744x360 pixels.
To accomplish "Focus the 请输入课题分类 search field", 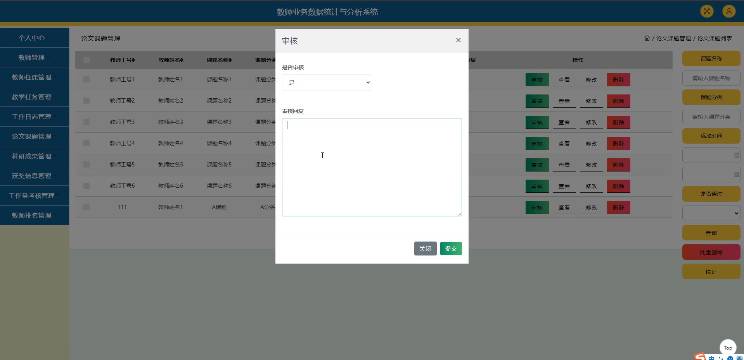I will pos(711,117).
